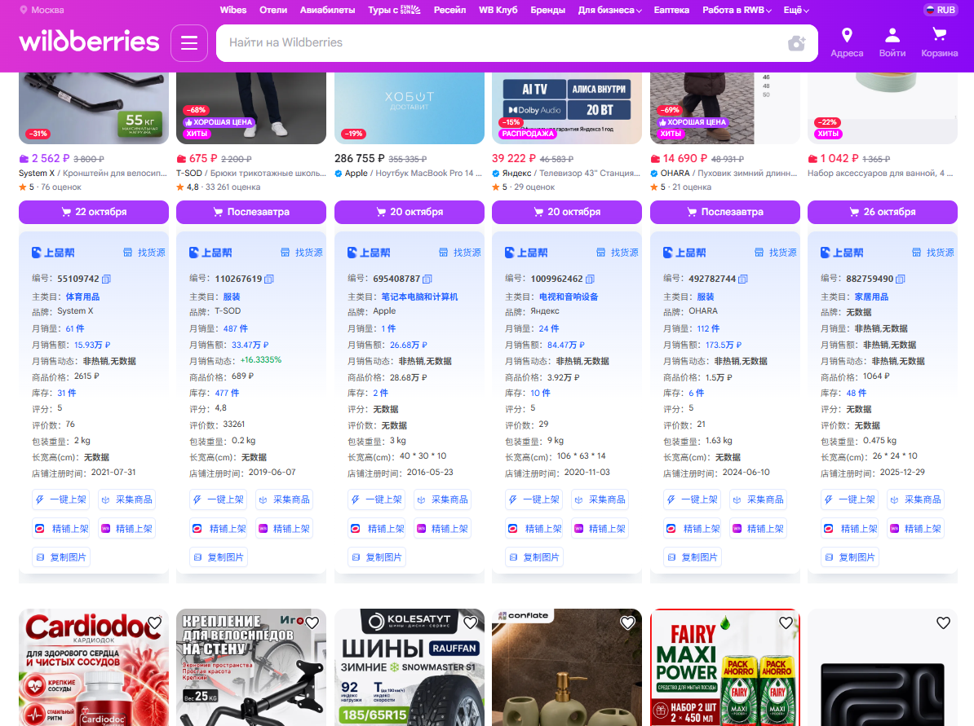Click 找货源 in the Apple product panel

[x=460, y=253]
